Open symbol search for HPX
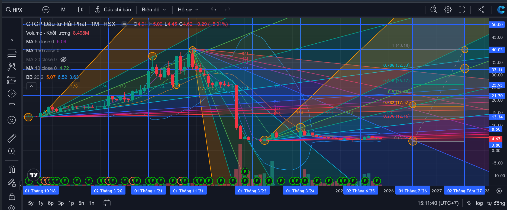 pyautogui.click(x=14, y=10)
